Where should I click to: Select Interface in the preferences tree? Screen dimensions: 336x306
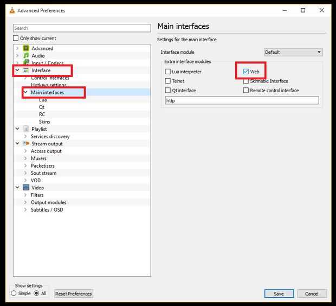41,71
